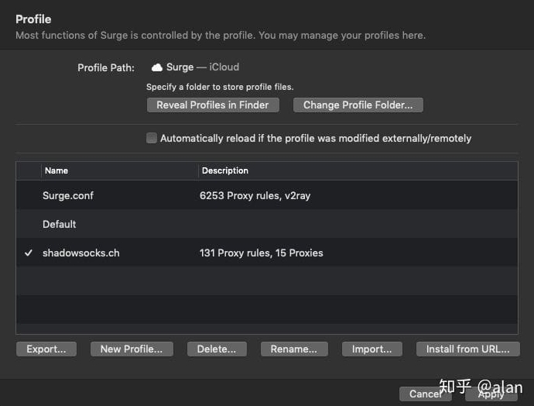Click the checkmark beside shadowsocks.ch
The height and width of the screenshot is (406, 534).
[29, 253]
